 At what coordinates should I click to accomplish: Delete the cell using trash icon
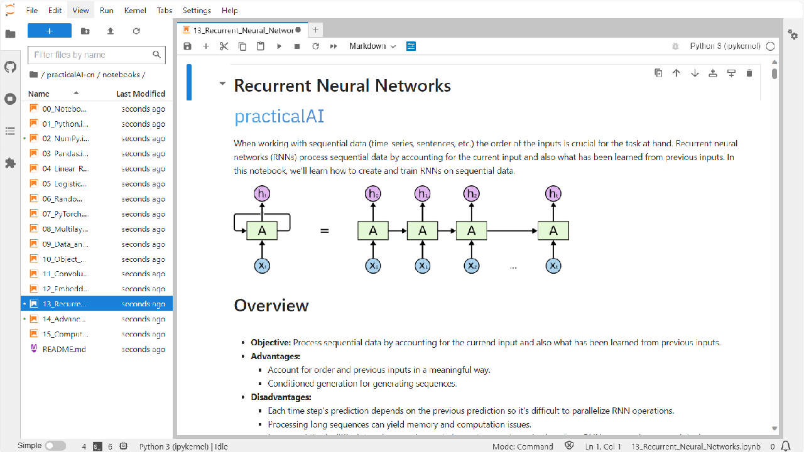coord(749,73)
